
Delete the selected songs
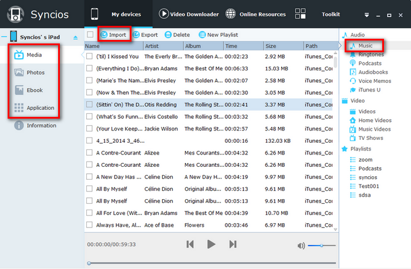coord(177,35)
